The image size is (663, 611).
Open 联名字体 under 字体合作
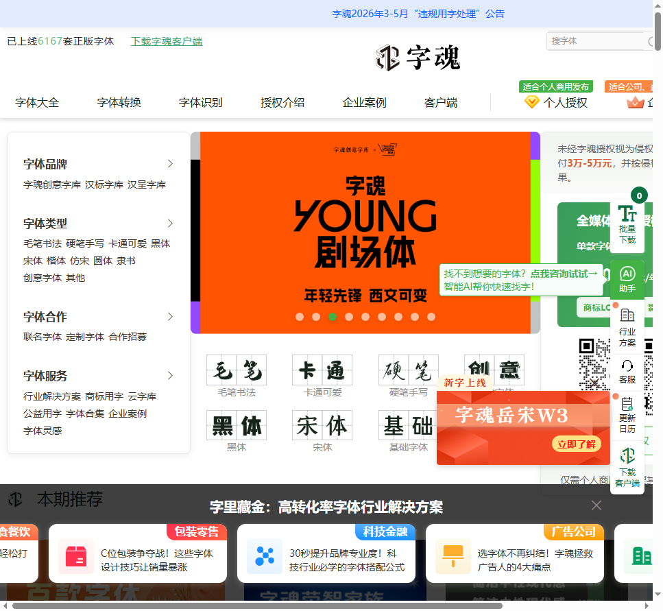[x=43, y=337]
